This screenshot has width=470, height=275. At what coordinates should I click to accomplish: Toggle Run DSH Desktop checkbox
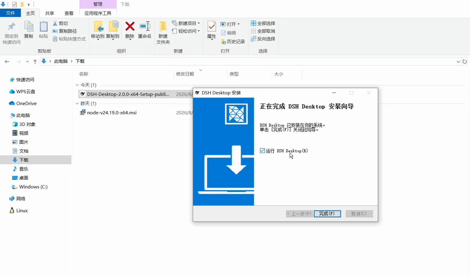[x=262, y=151]
